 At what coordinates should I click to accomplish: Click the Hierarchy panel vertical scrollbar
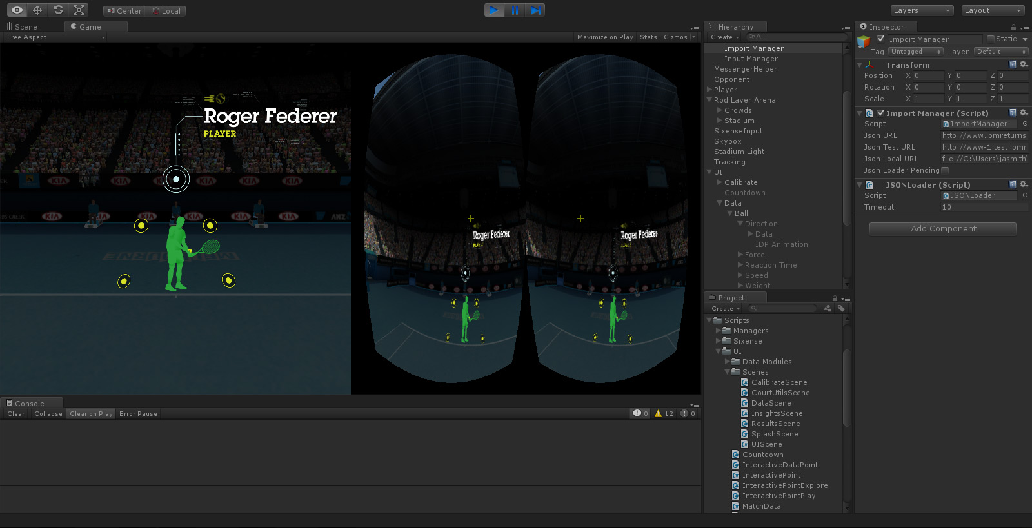(x=847, y=161)
